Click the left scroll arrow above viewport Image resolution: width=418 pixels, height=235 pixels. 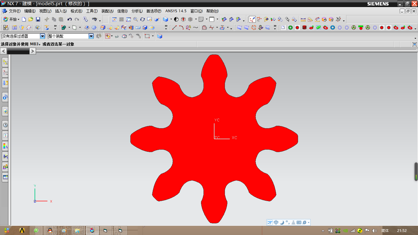(x=3, y=51)
